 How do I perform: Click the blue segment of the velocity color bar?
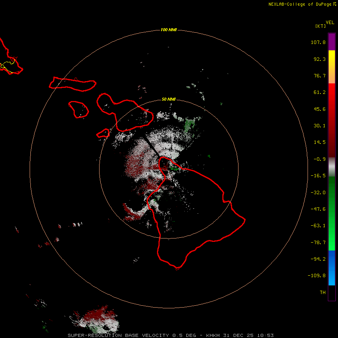pos(332,268)
